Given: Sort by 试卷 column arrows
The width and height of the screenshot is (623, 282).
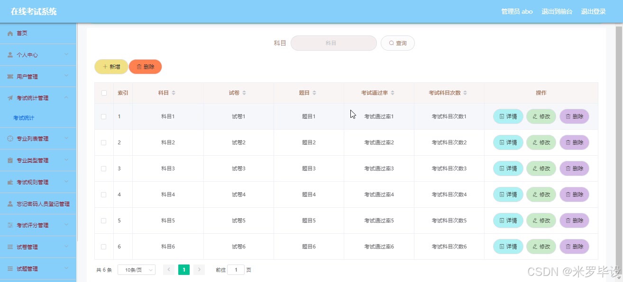Looking at the screenshot, I should point(244,93).
